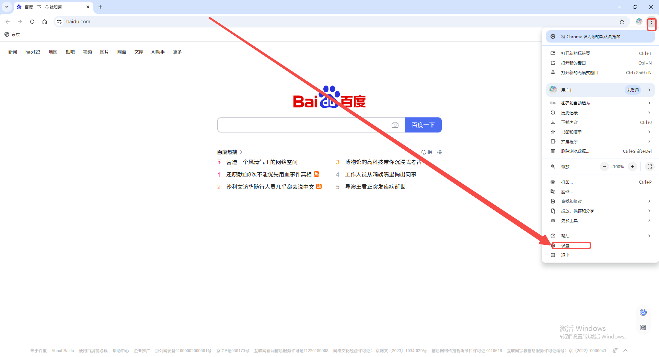This screenshot has height=357, width=659.
Task: Open About Baidu footer link
Action: tap(63, 351)
